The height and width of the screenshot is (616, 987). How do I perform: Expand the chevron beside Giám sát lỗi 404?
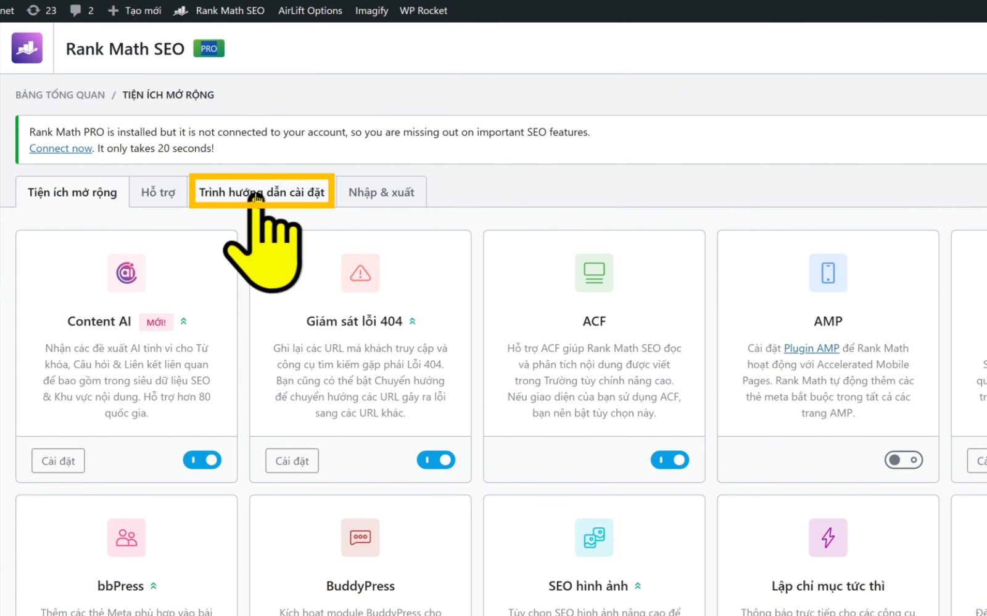413,322
